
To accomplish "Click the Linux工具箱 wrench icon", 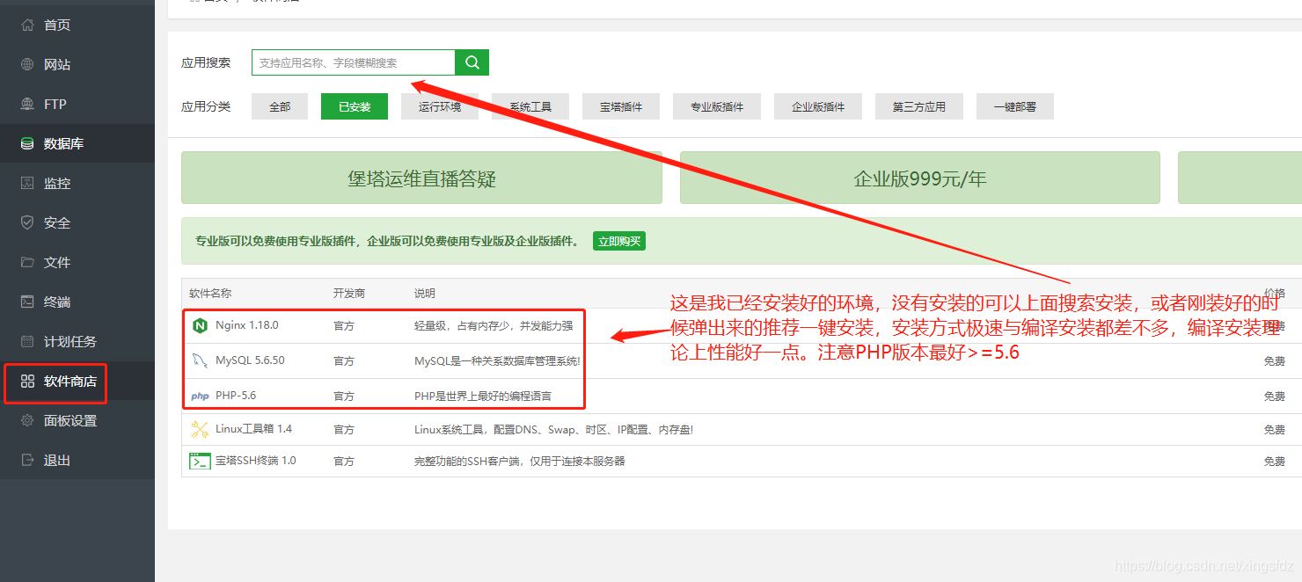I will coord(200,430).
